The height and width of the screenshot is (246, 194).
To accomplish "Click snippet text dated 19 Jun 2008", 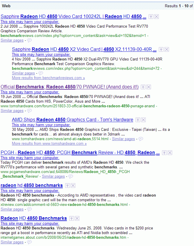I will 75,99.
